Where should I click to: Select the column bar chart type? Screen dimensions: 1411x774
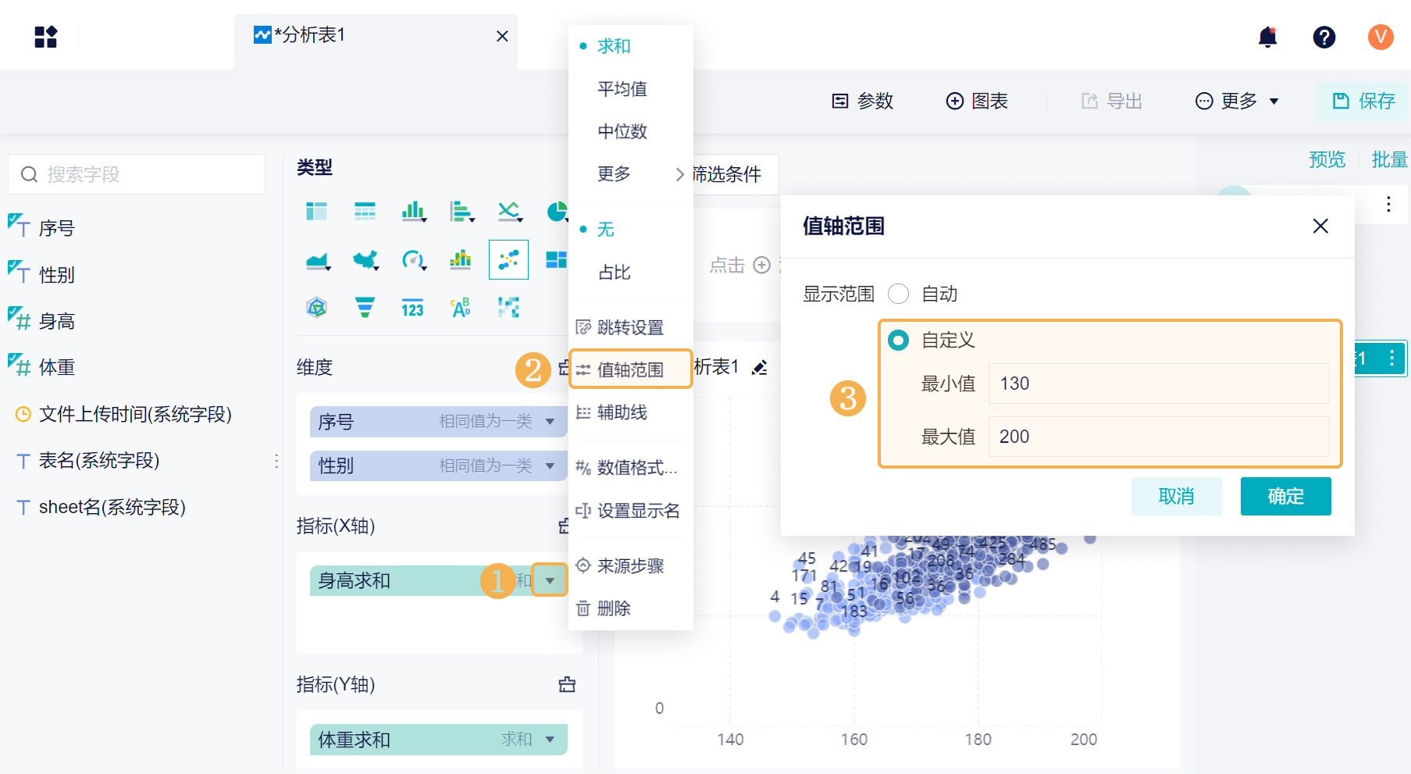pyautogui.click(x=414, y=212)
